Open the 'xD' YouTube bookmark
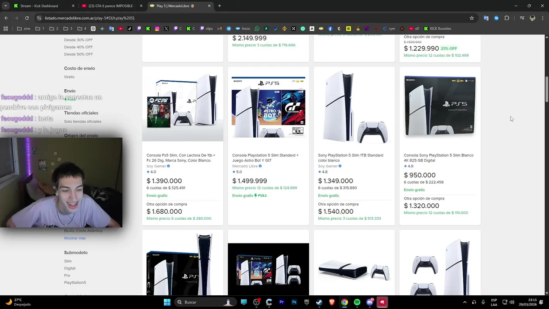 point(414,29)
